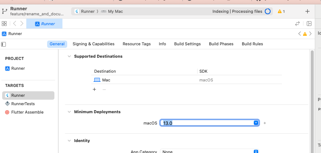Click the Runner scheme selector in toolbar

click(x=87, y=11)
